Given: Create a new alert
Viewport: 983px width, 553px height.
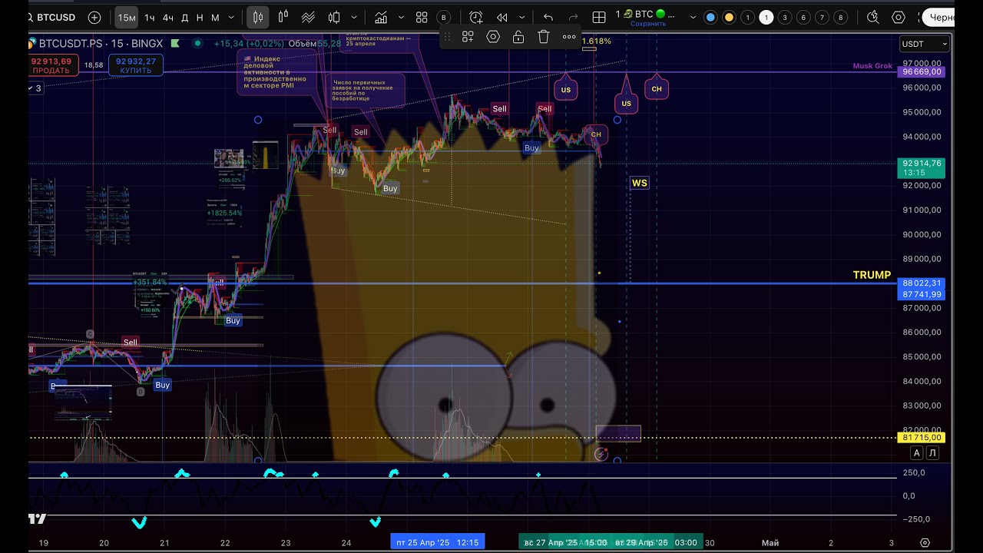Looking at the screenshot, I should coord(476,17).
